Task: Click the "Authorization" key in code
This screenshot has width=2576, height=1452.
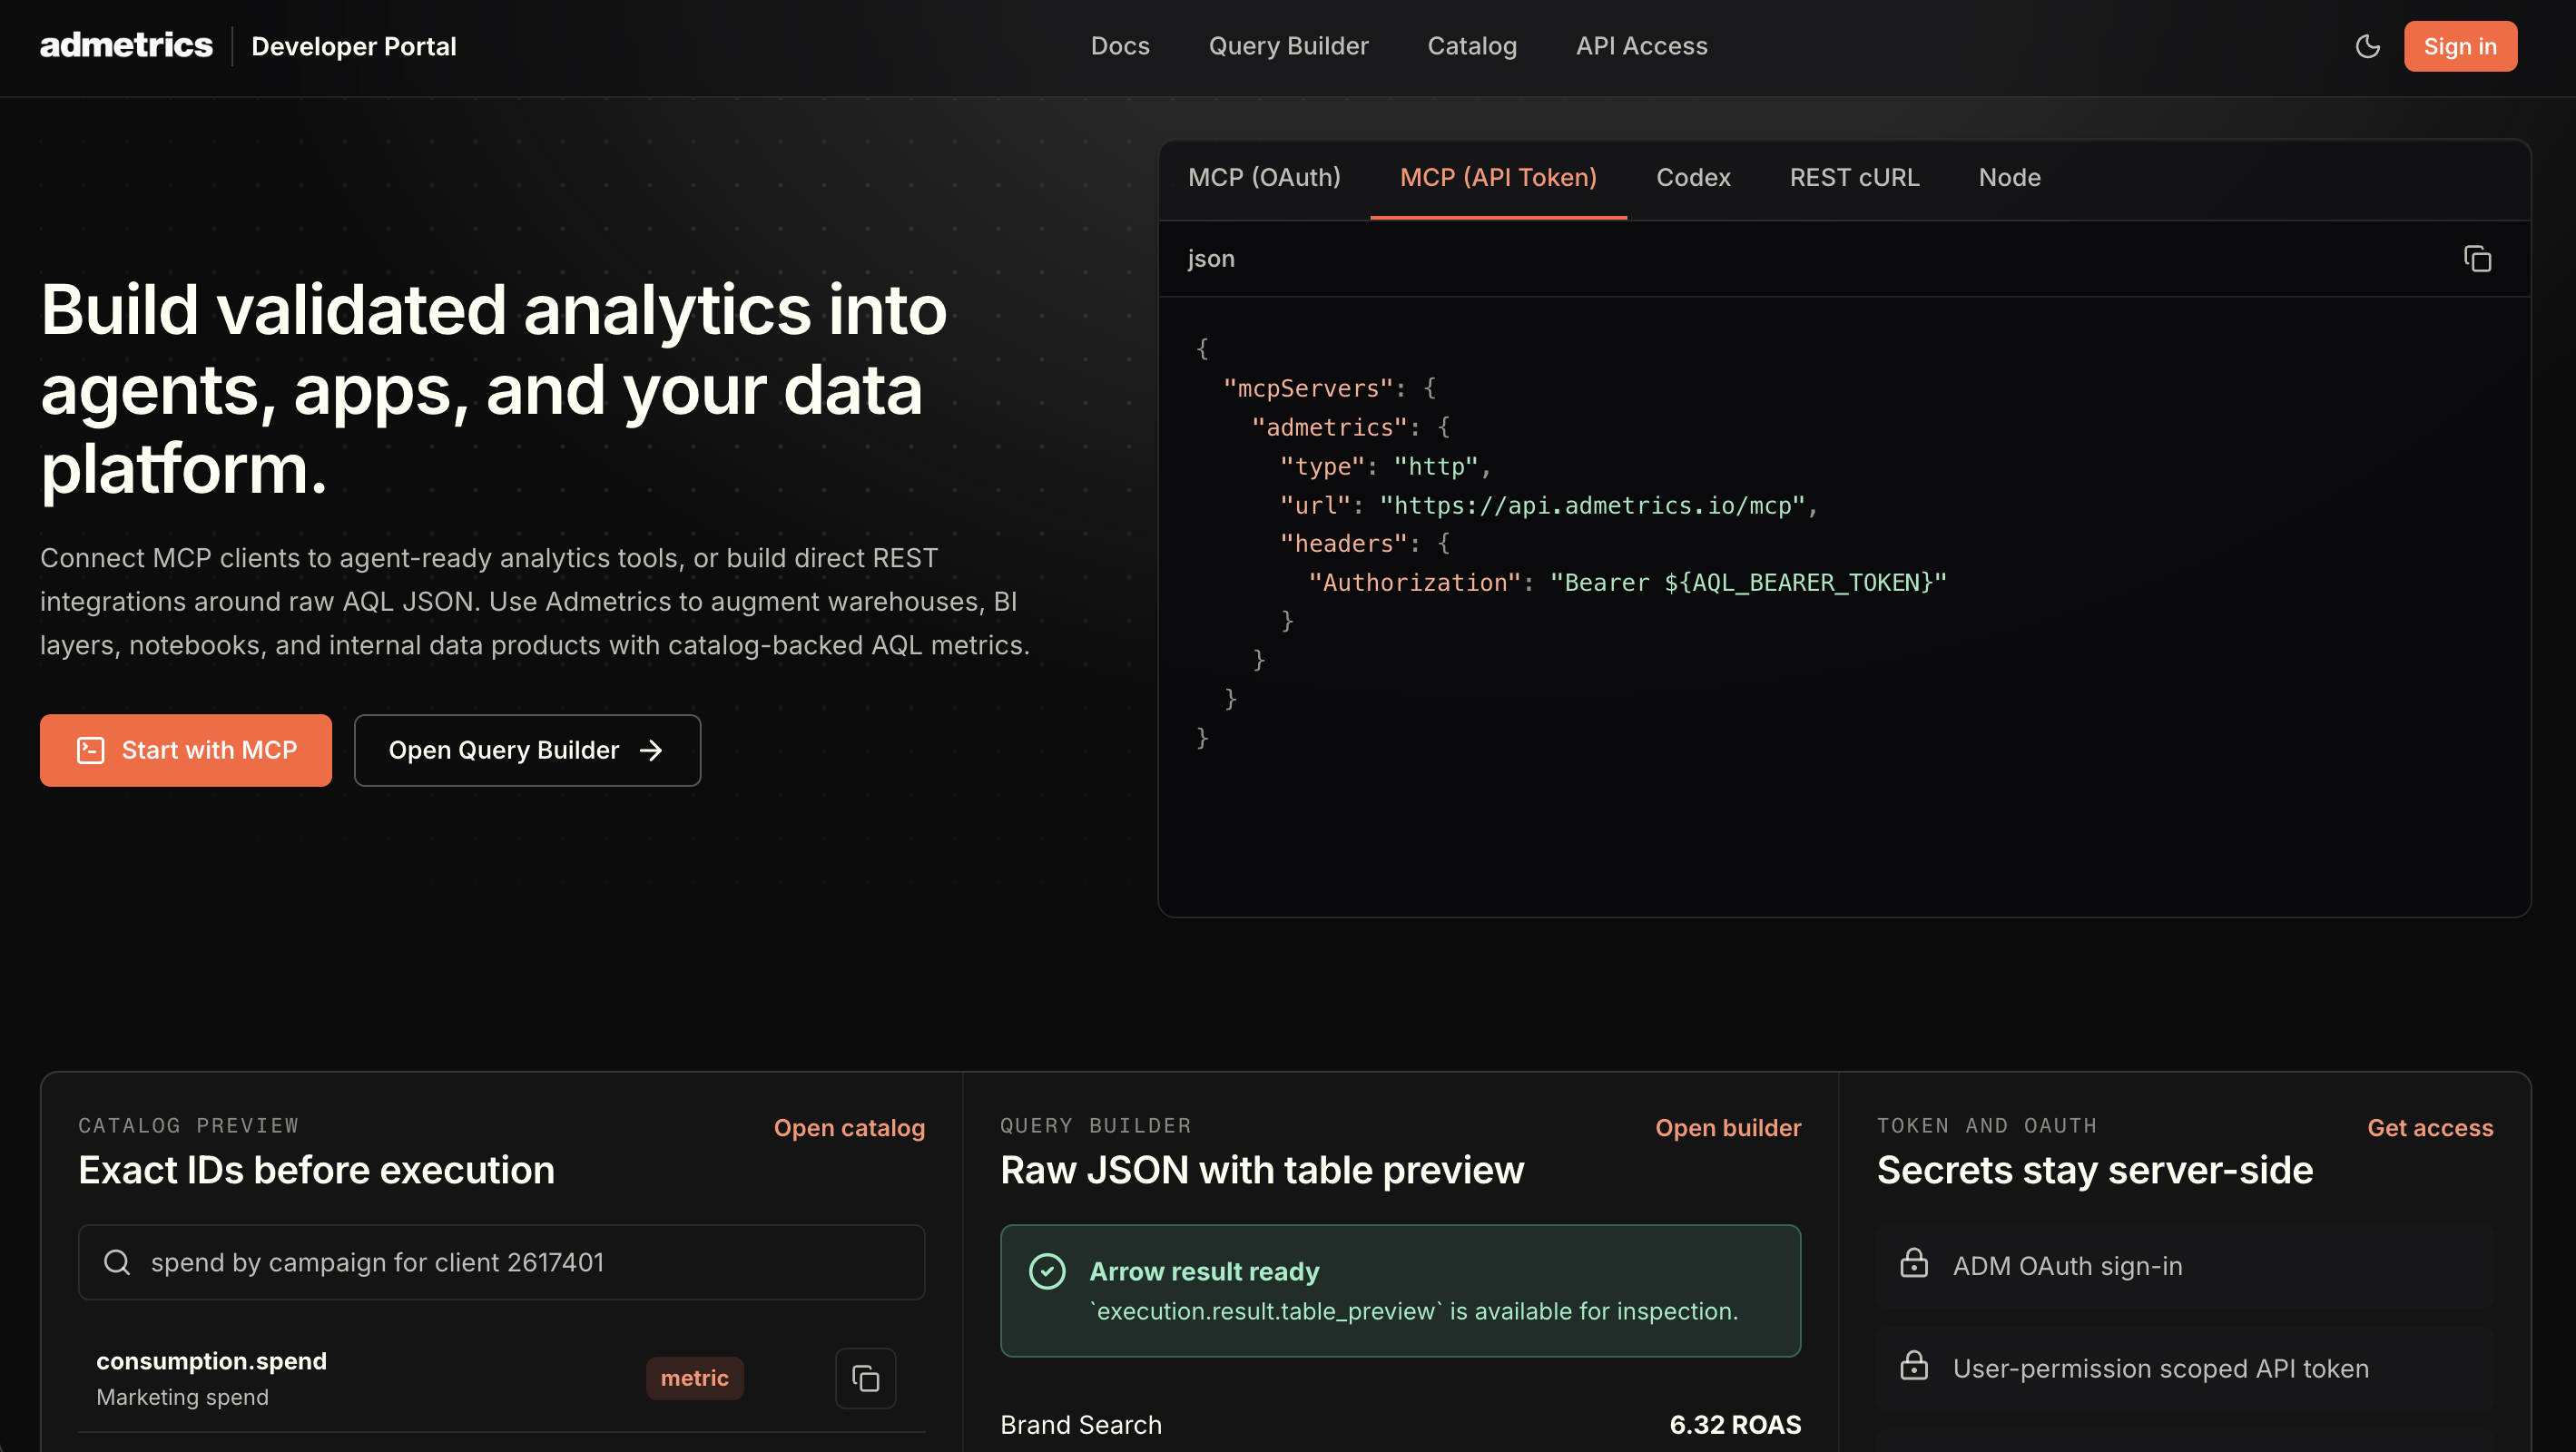Action: [1415, 583]
